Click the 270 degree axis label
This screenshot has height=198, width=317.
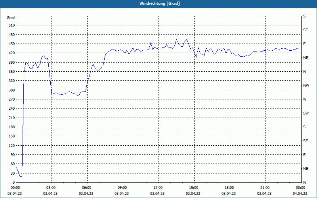coord(12,99)
